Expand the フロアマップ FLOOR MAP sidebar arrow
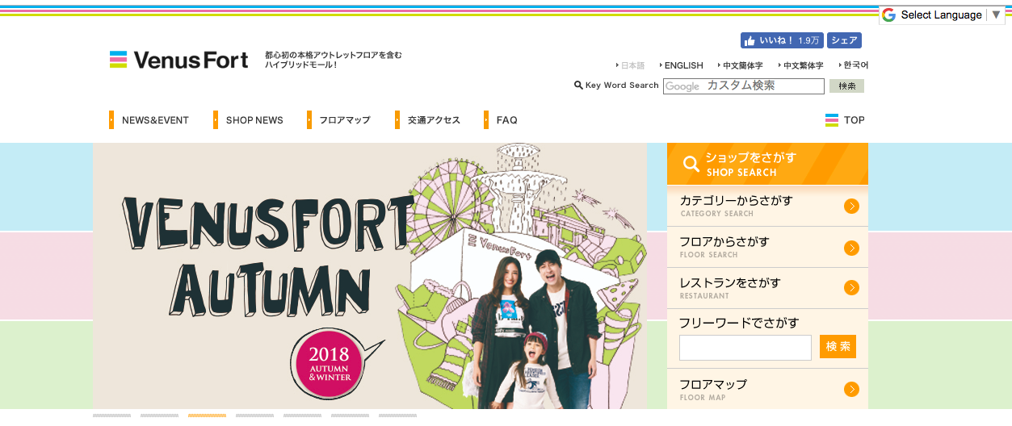The width and height of the screenshot is (1012, 426). 851,390
